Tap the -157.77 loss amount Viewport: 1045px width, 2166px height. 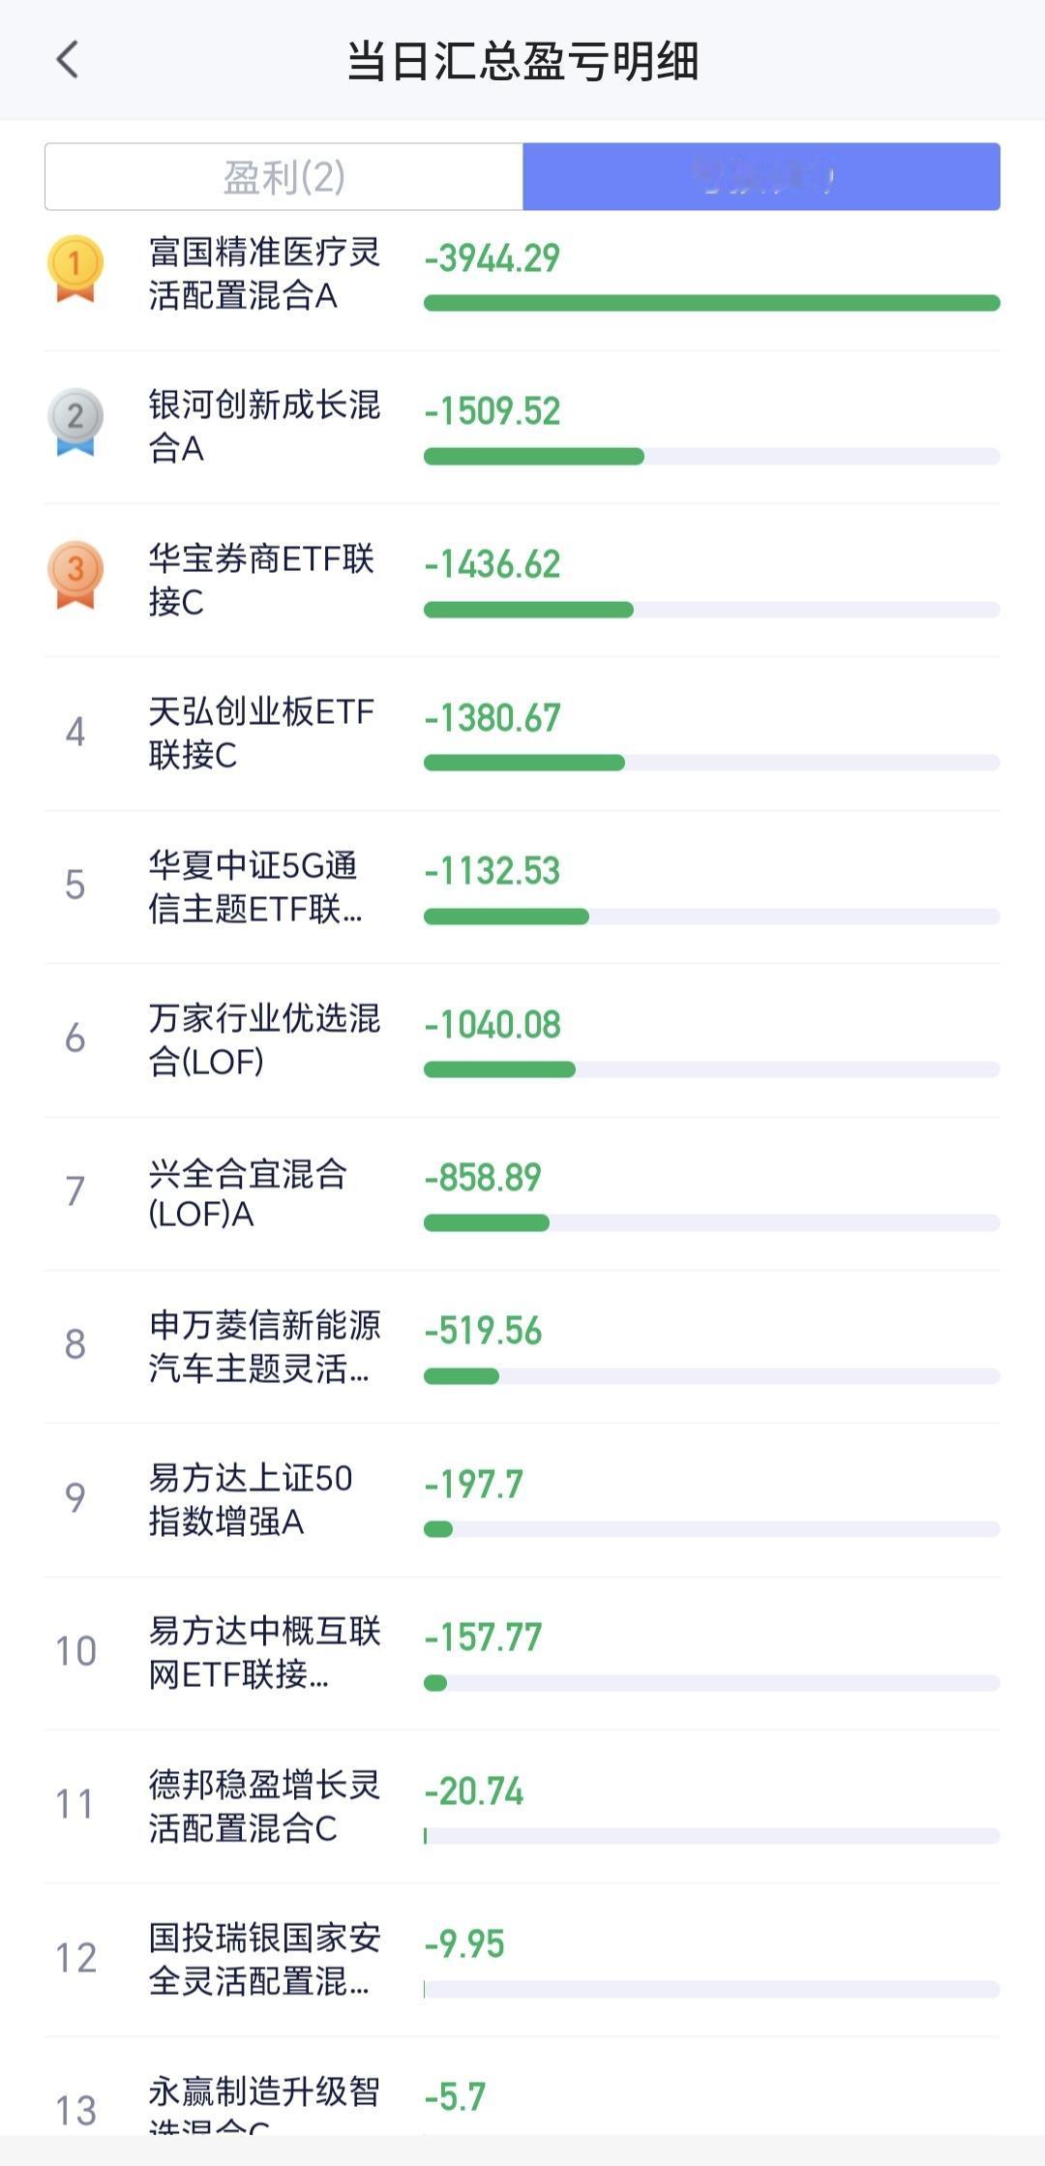[483, 1637]
